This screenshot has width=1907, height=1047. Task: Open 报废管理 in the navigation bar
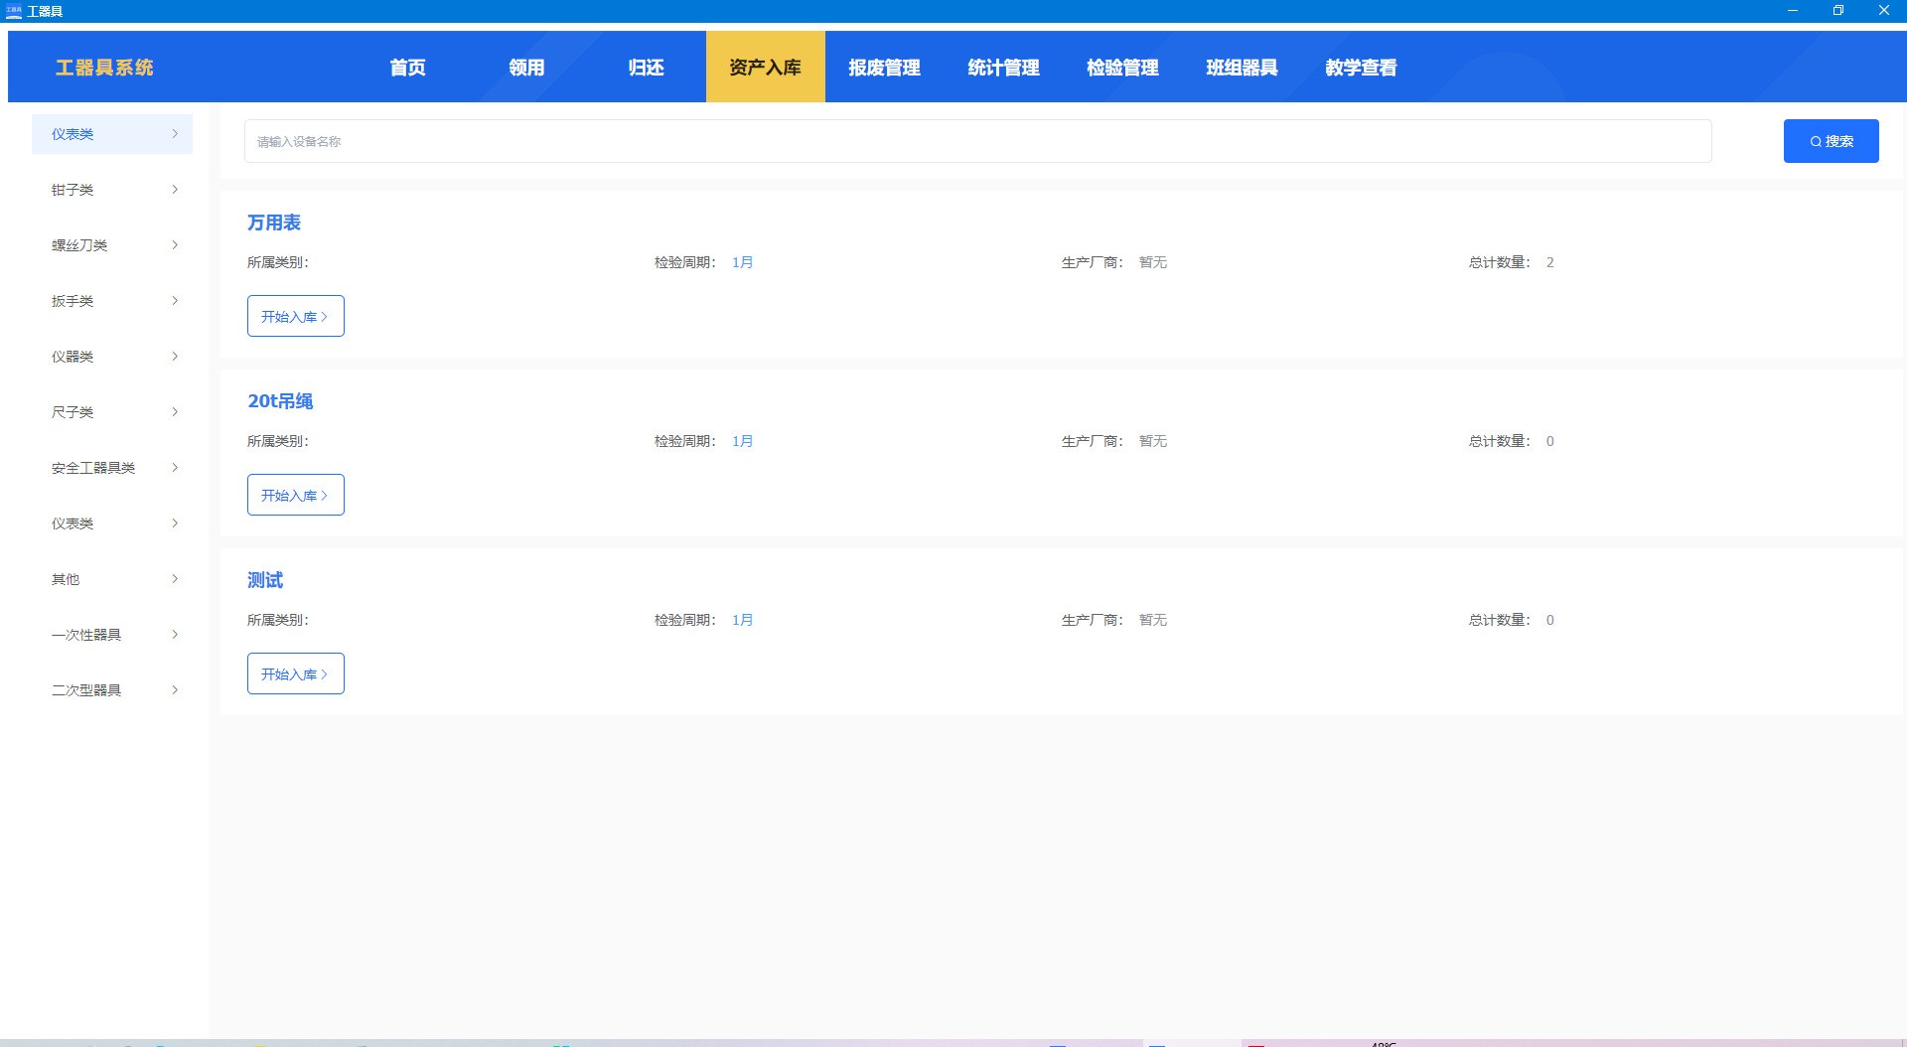point(884,68)
